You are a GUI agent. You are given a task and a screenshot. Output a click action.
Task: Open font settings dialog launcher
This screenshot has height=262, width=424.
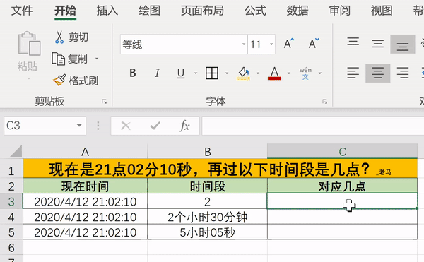325,102
